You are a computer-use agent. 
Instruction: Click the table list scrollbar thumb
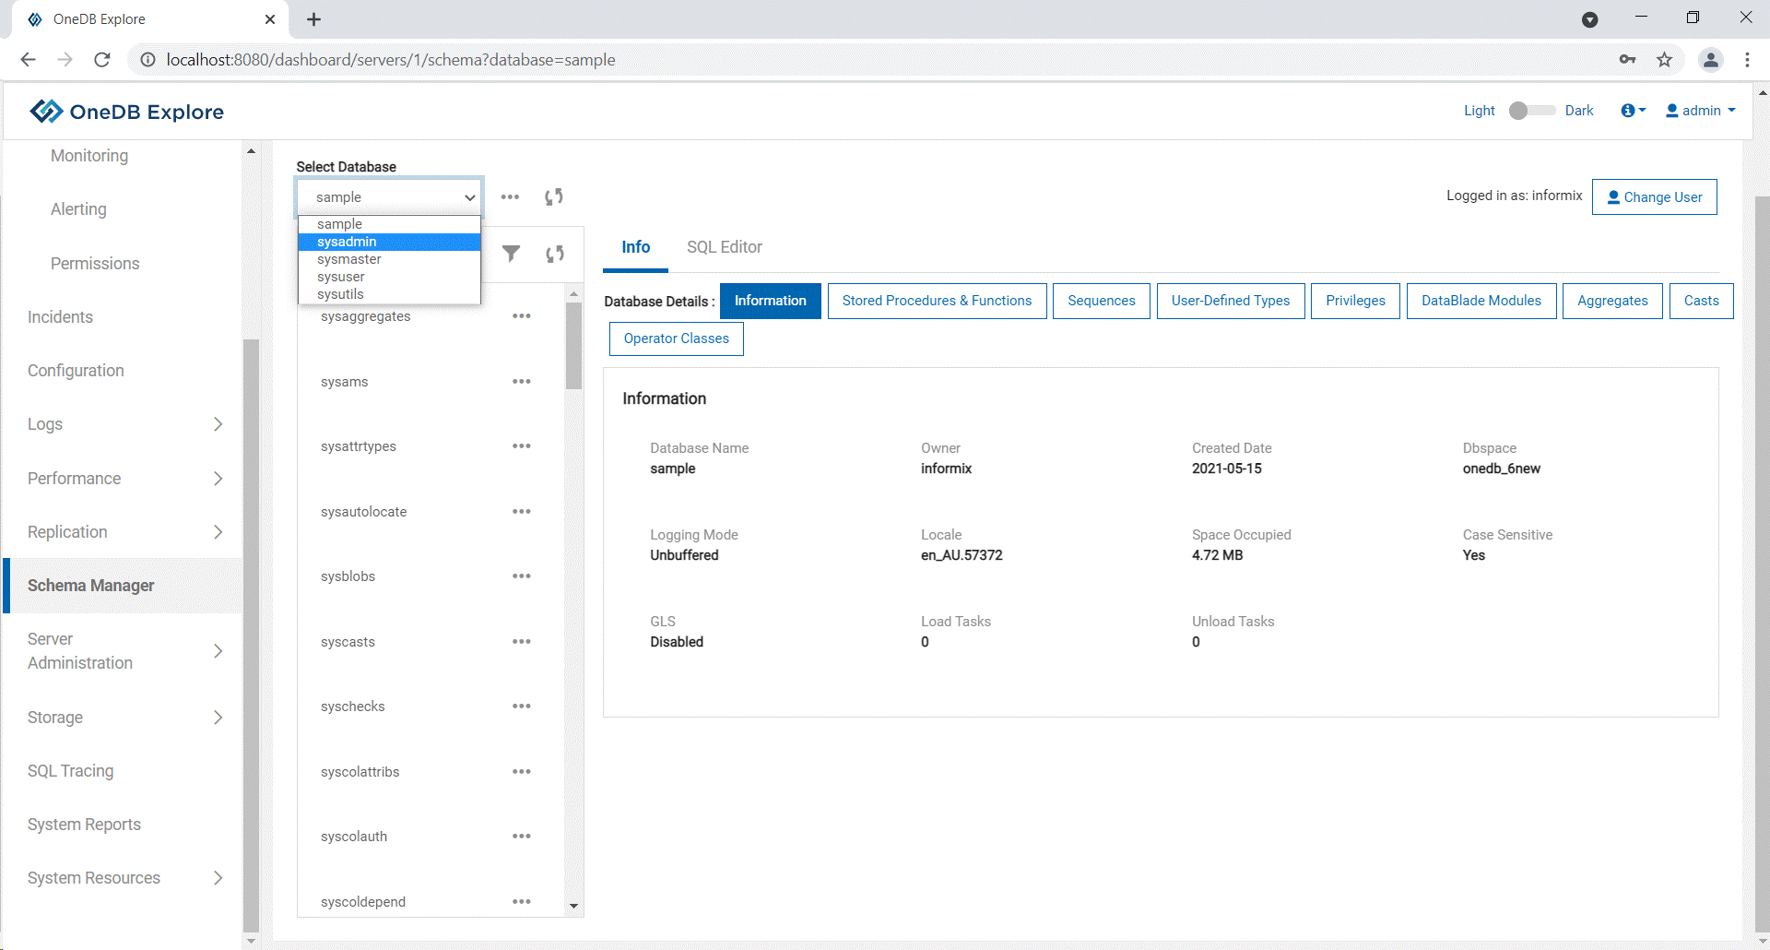573,346
